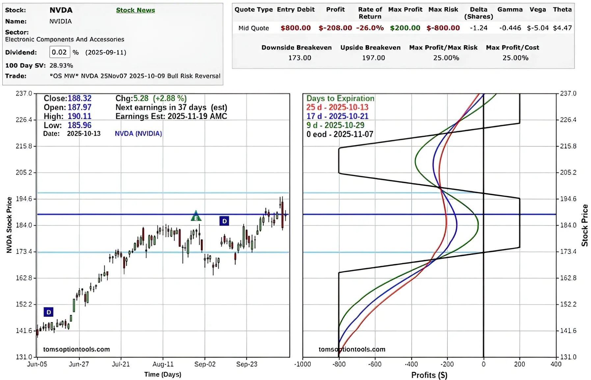
Task: Click the 'Jul-21' time axis tick label
Action: (x=121, y=364)
